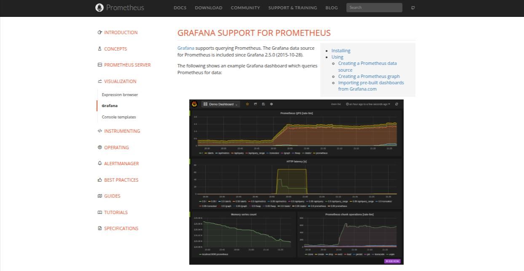524x271 pixels.
Task: Toggle the color theme icon in navbar
Action: (413, 8)
